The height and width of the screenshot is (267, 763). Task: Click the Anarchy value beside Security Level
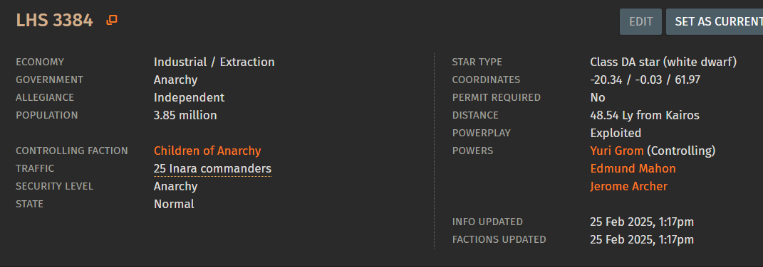[176, 187]
